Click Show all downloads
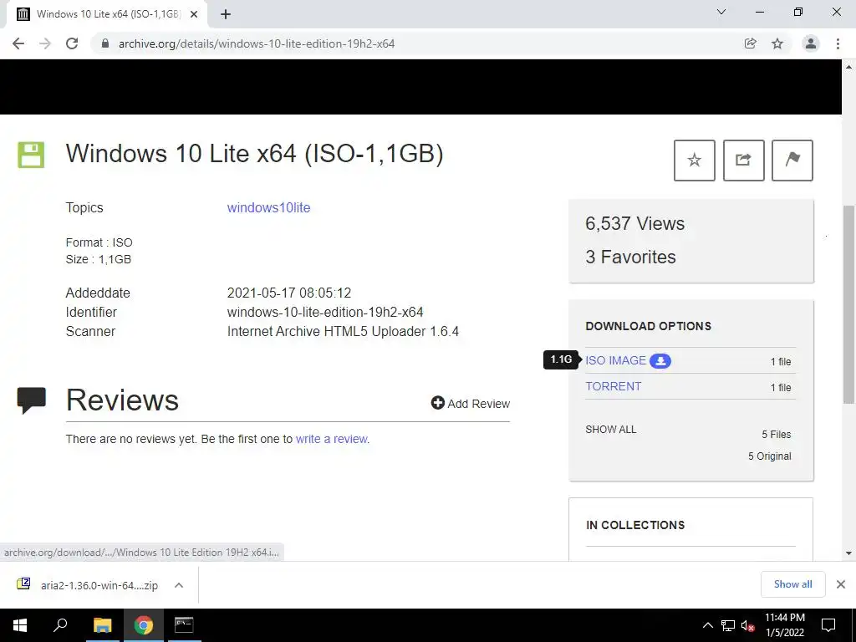The width and height of the screenshot is (856, 642). [792, 584]
